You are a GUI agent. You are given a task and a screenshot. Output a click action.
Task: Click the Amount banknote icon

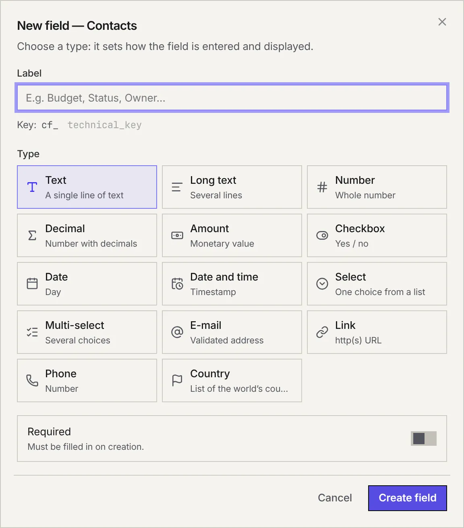[177, 235]
